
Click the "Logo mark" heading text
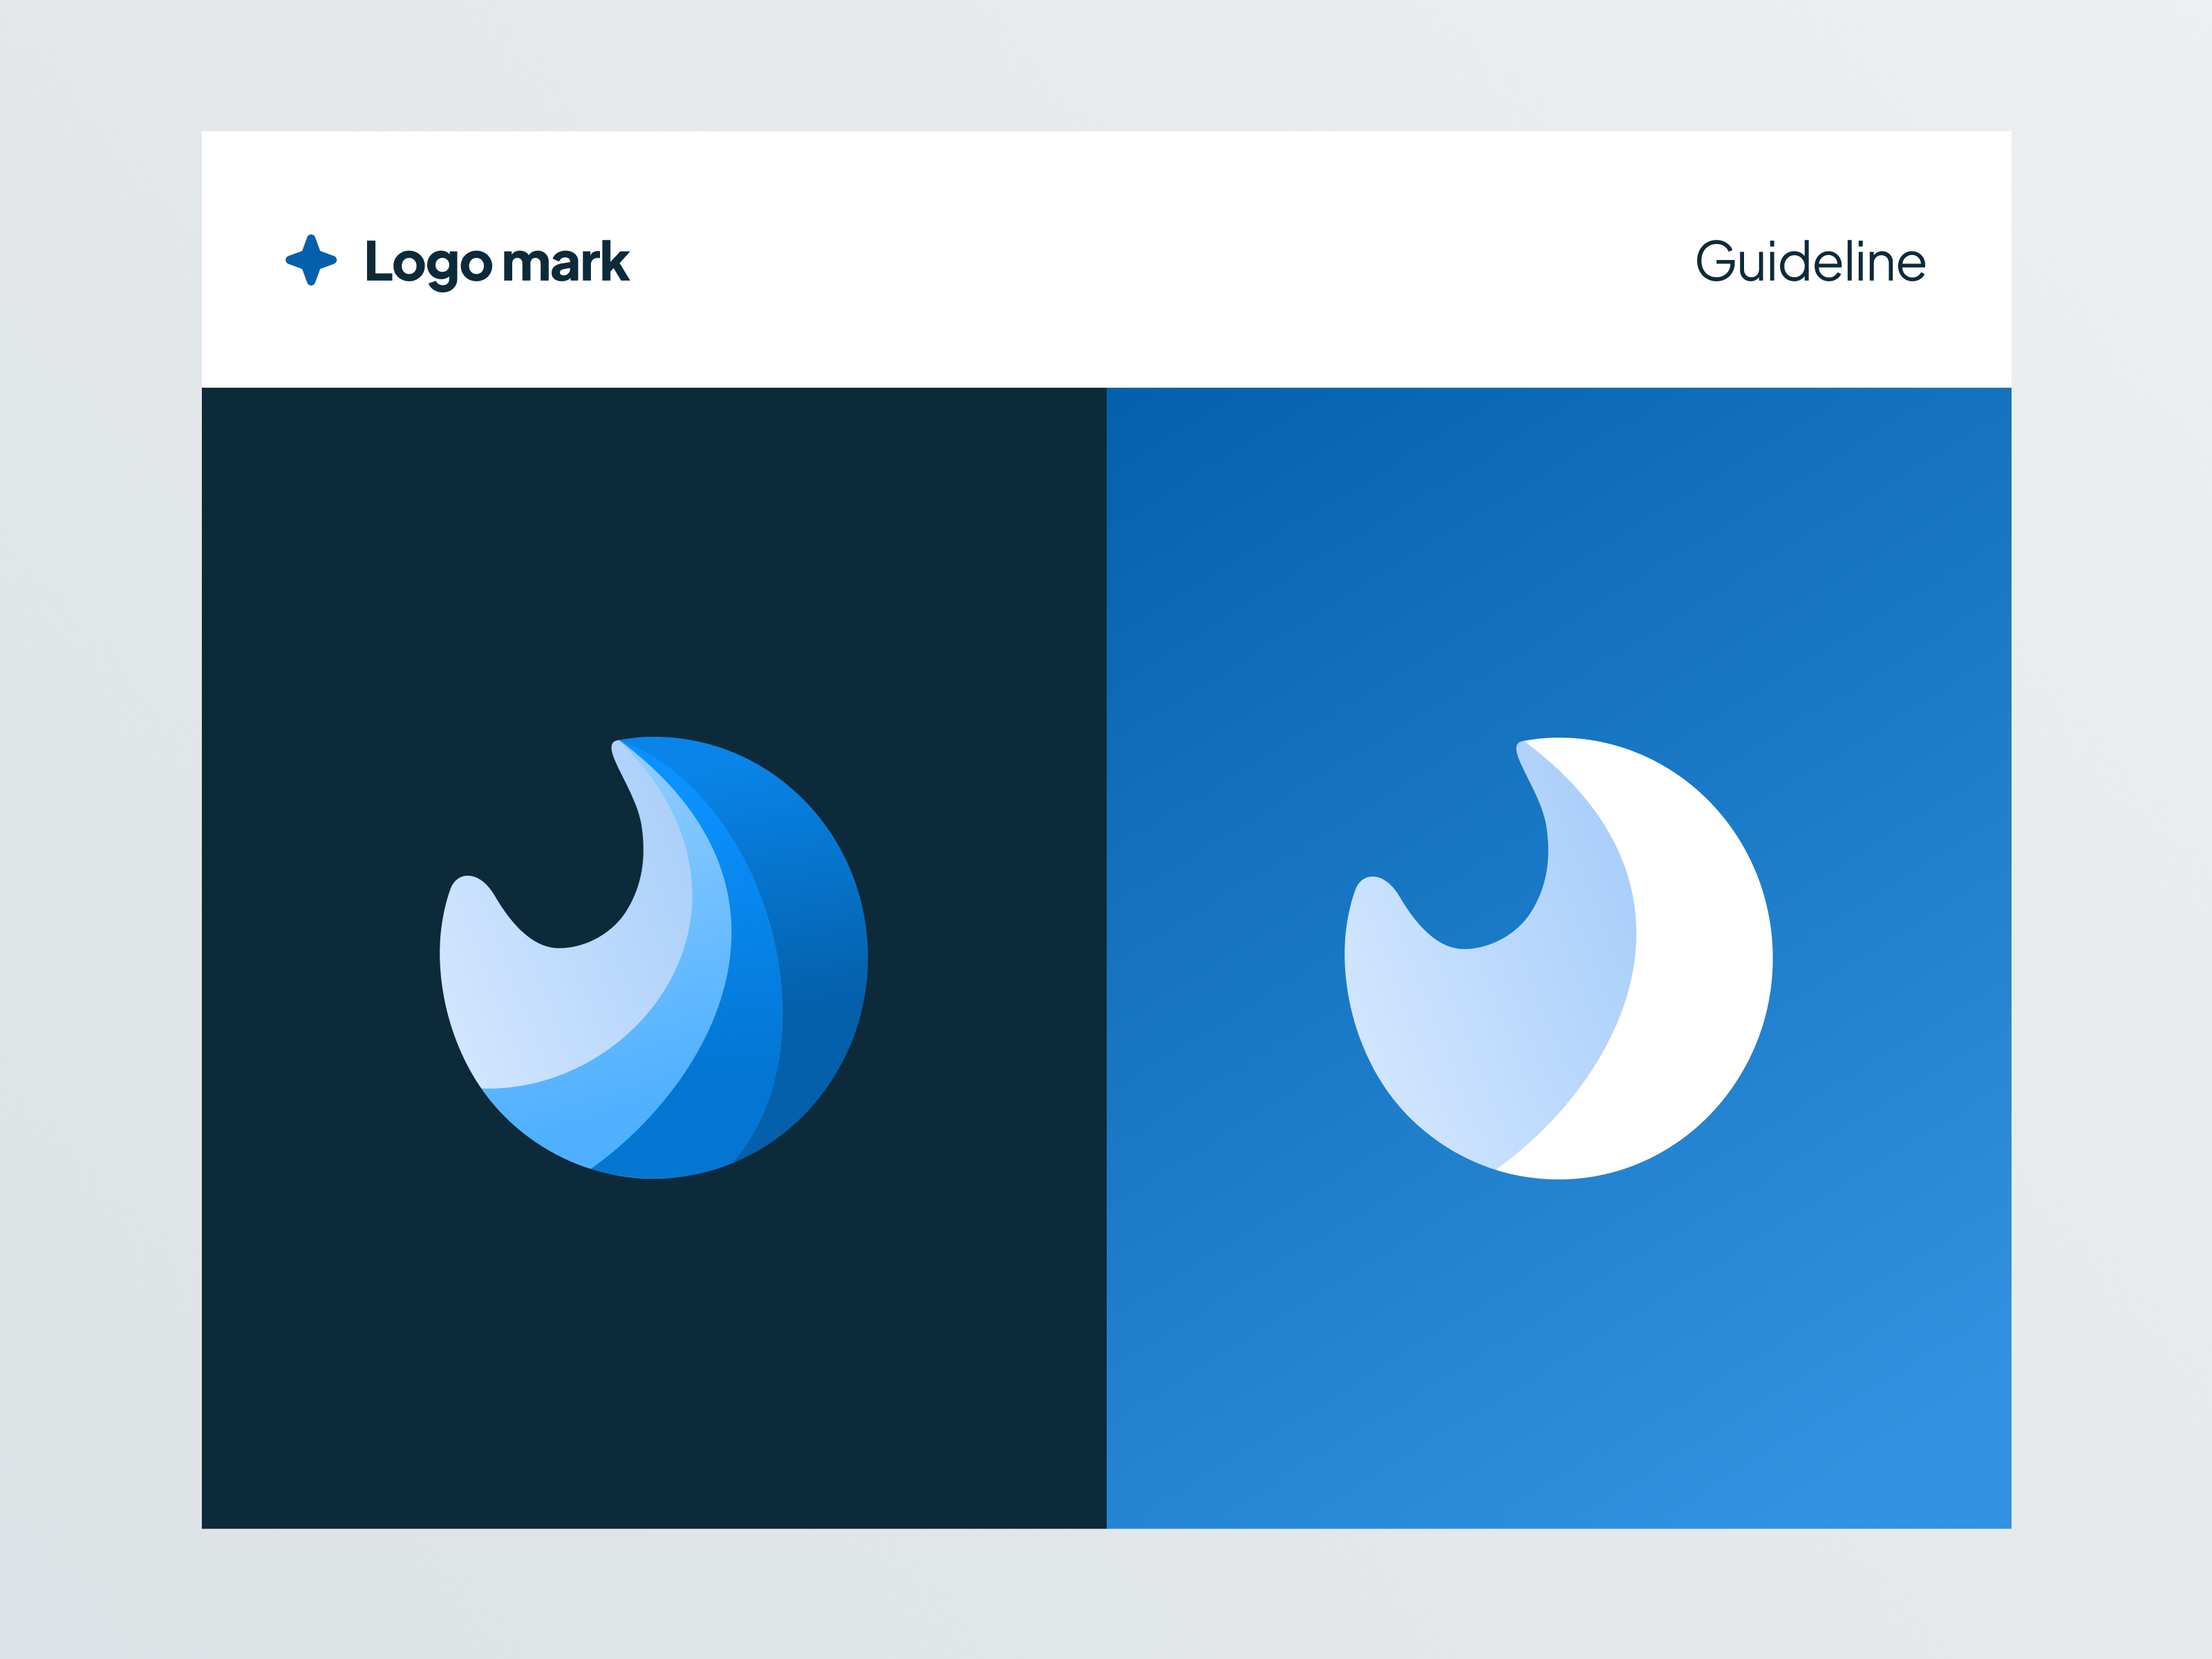(497, 263)
